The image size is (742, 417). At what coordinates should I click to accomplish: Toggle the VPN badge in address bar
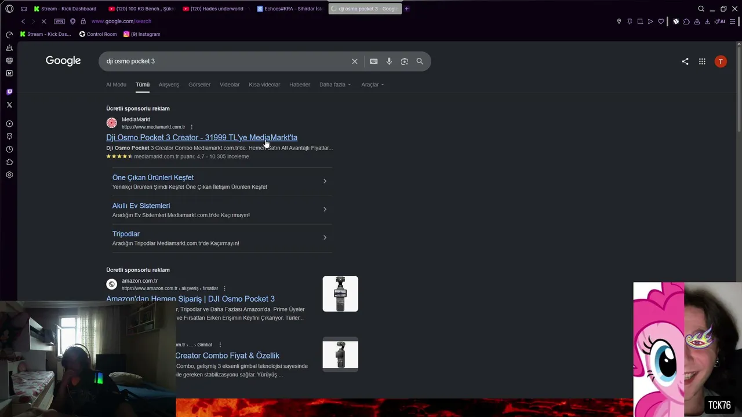[x=59, y=21]
